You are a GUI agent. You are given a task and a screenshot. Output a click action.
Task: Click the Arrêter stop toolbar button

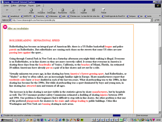(31, 11)
